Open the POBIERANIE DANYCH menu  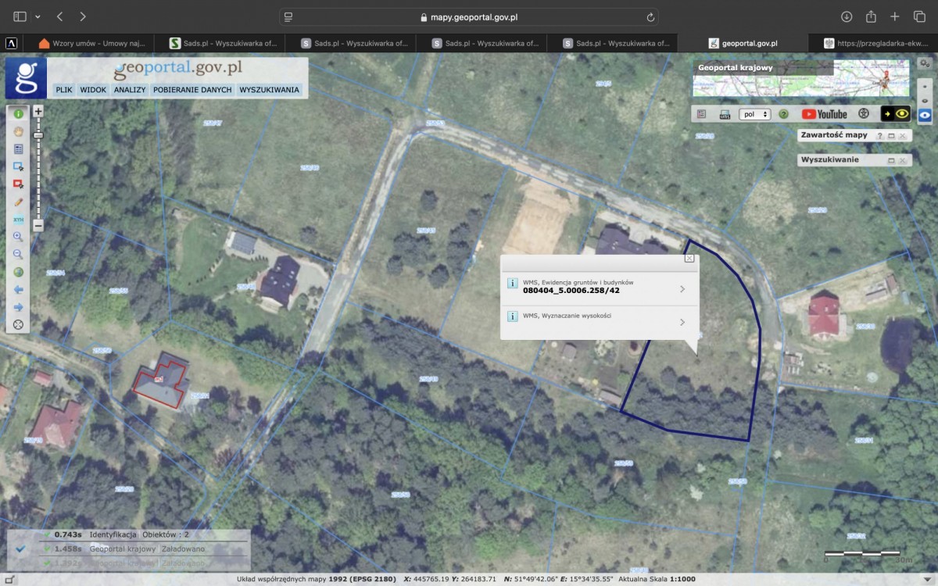[192, 90]
